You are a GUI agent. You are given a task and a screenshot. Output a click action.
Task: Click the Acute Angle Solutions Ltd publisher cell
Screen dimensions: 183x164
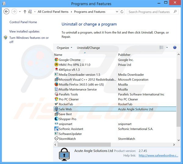[135, 109]
